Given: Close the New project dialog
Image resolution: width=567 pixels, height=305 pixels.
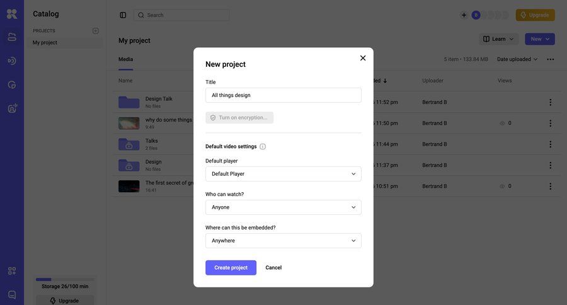Looking at the screenshot, I should 363,58.
